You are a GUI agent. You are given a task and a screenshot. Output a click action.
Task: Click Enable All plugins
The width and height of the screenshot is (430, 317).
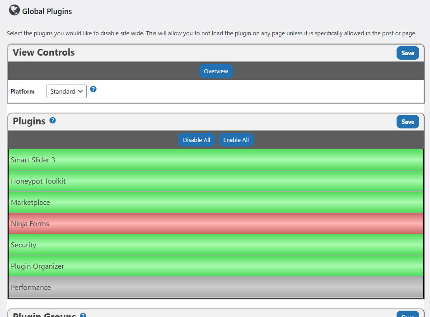click(x=236, y=140)
